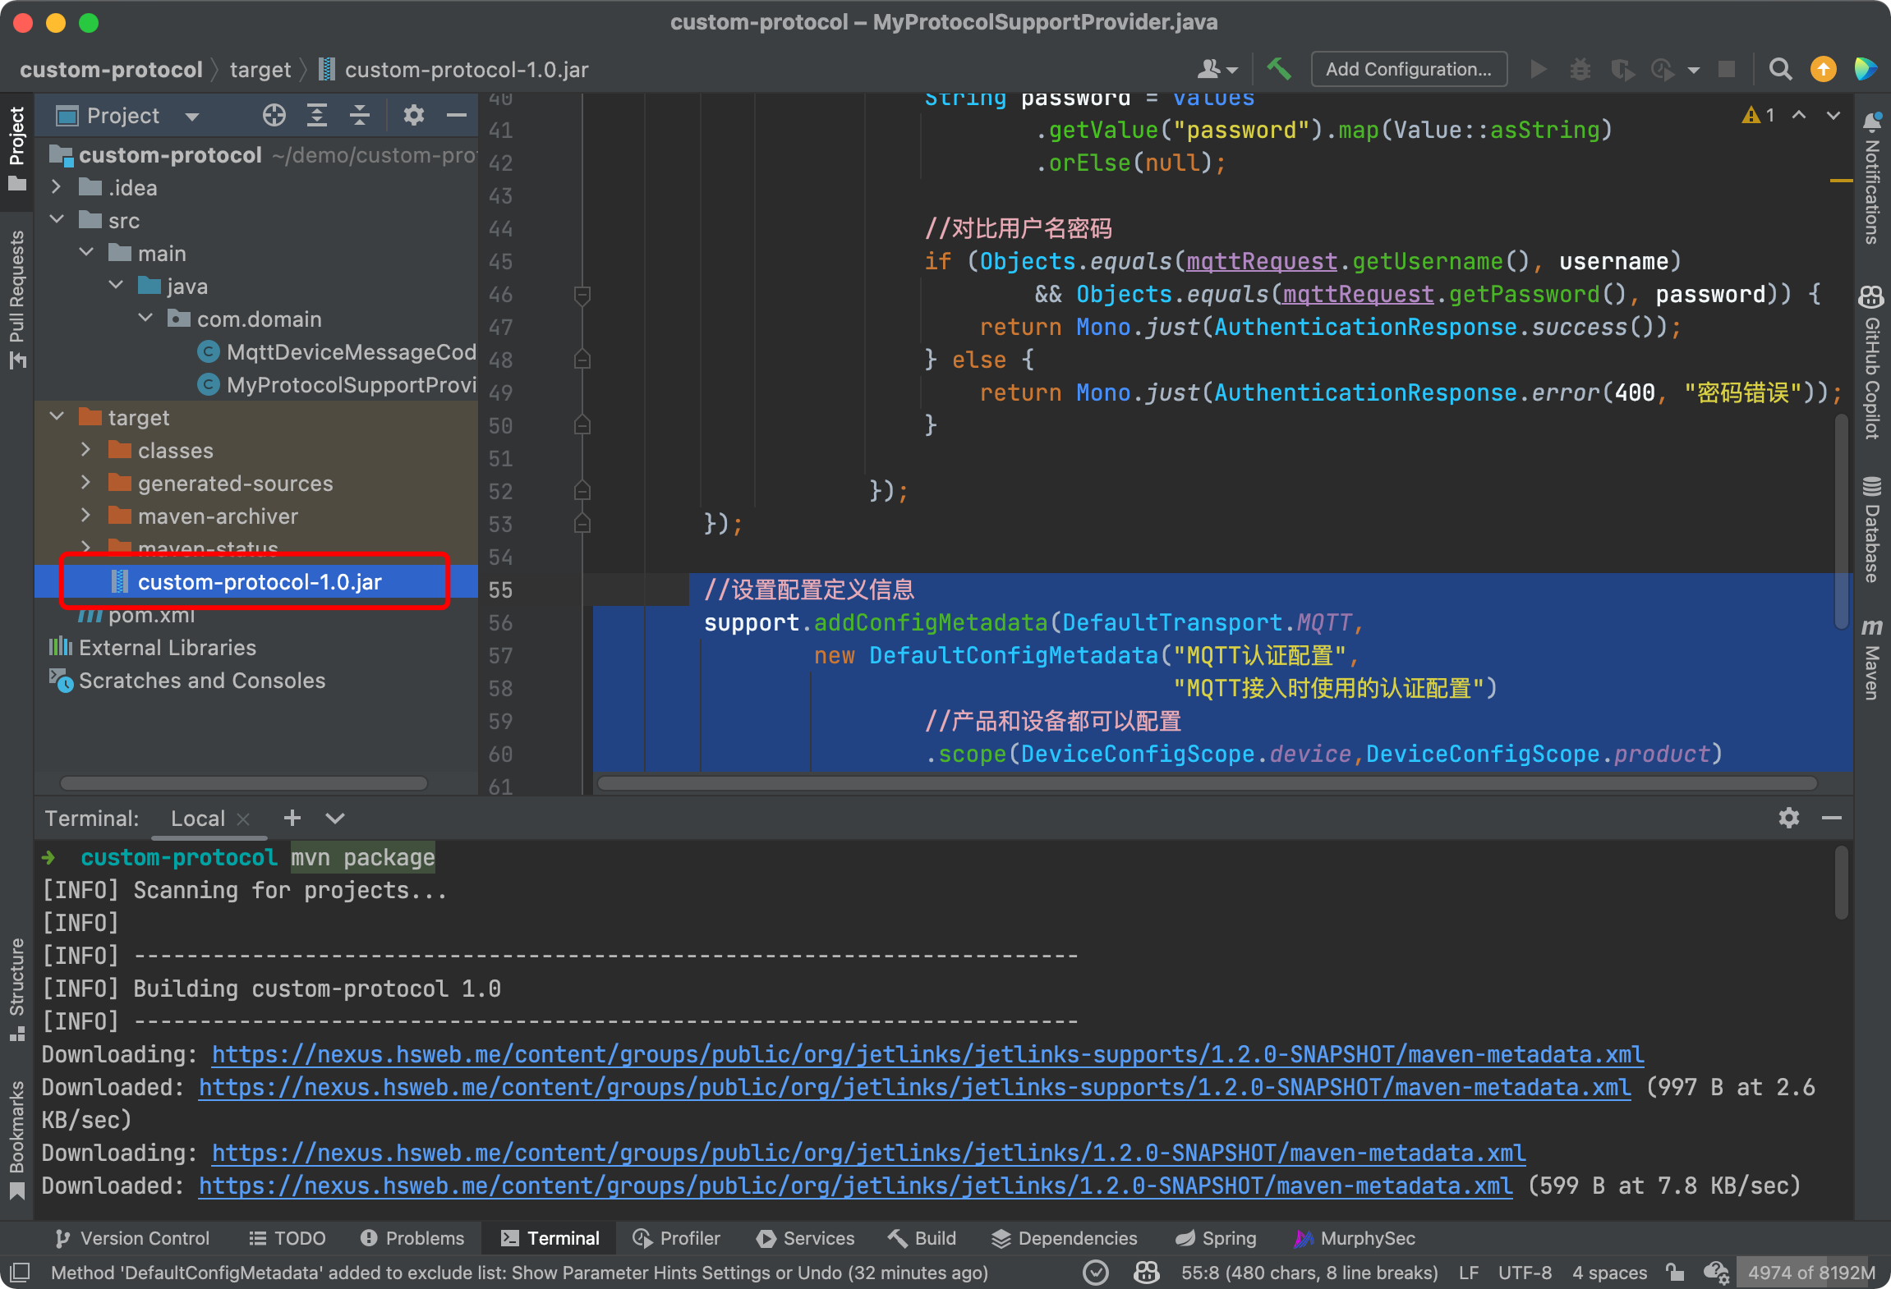This screenshot has height=1289, width=1891.
Task: Open the MurphySec tab
Action: (x=1355, y=1238)
